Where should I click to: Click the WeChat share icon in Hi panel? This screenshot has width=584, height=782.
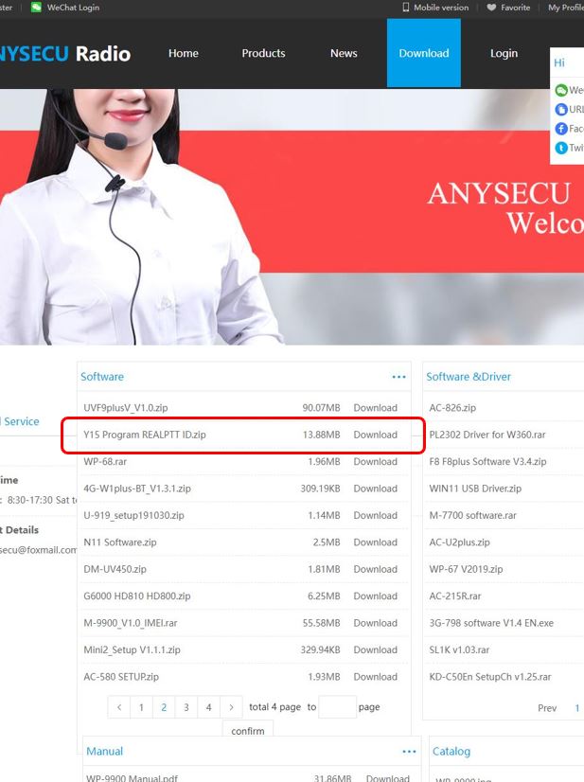(561, 90)
